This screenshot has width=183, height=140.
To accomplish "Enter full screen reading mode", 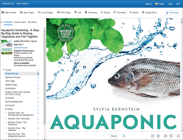I will (178, 136).
